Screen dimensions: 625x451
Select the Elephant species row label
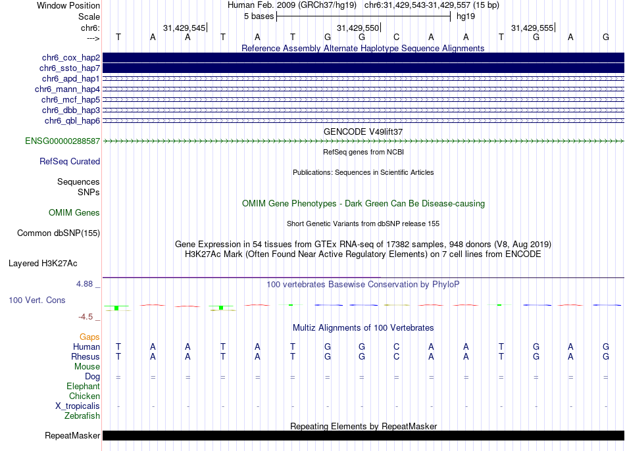pos(84,387)
